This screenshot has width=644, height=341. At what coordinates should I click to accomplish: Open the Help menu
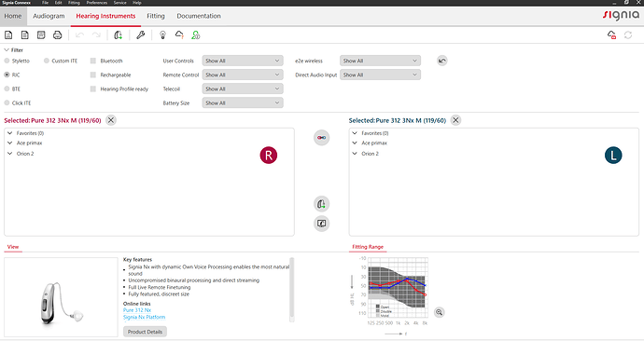pos(137,3)
